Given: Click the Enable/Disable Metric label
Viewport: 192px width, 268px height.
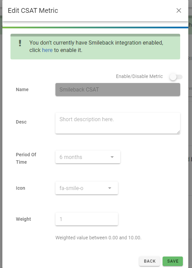Looking at the screenshot, I should click(139, 76).
